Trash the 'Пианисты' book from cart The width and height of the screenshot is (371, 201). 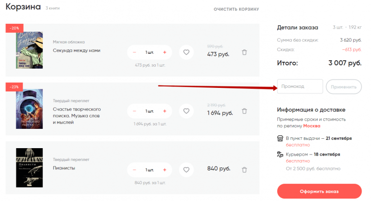click(x=244, y=170)
